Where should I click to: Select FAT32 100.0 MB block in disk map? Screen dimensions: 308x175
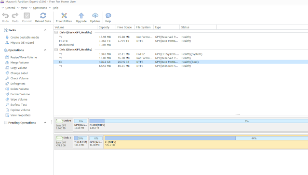click(80, 142)
